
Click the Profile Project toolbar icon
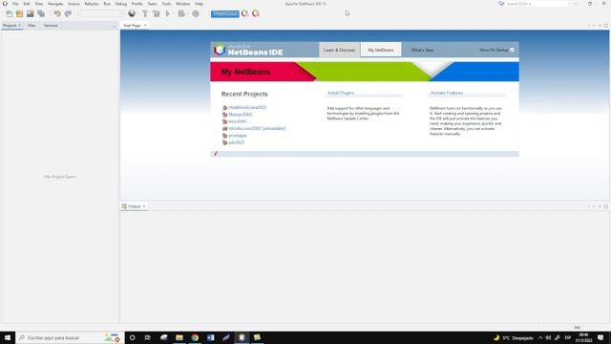(x=196, y=13)
